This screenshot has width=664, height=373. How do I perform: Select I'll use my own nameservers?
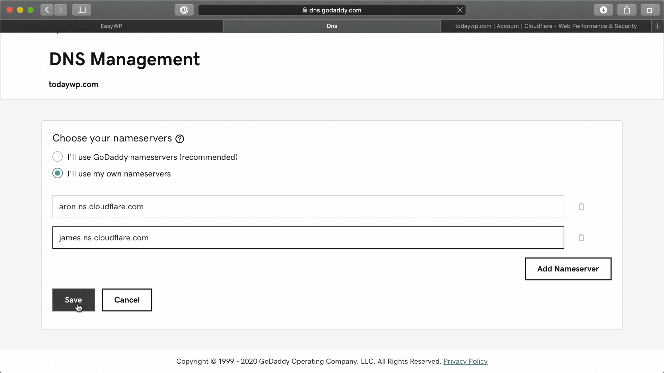click(57, 173)
